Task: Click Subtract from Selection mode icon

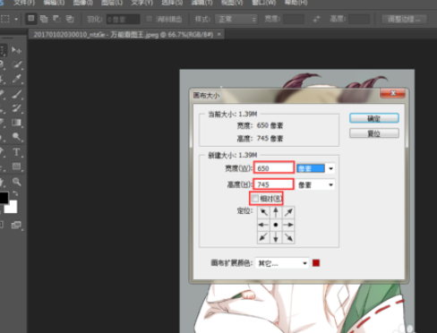Action: point(56,19)
